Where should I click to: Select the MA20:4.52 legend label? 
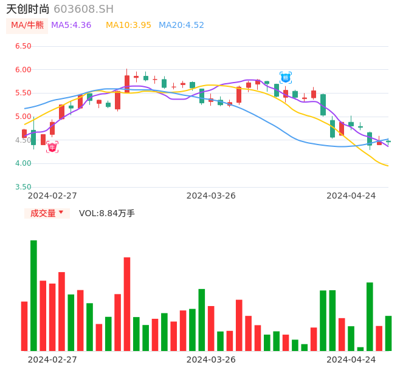tap(181, 26)
